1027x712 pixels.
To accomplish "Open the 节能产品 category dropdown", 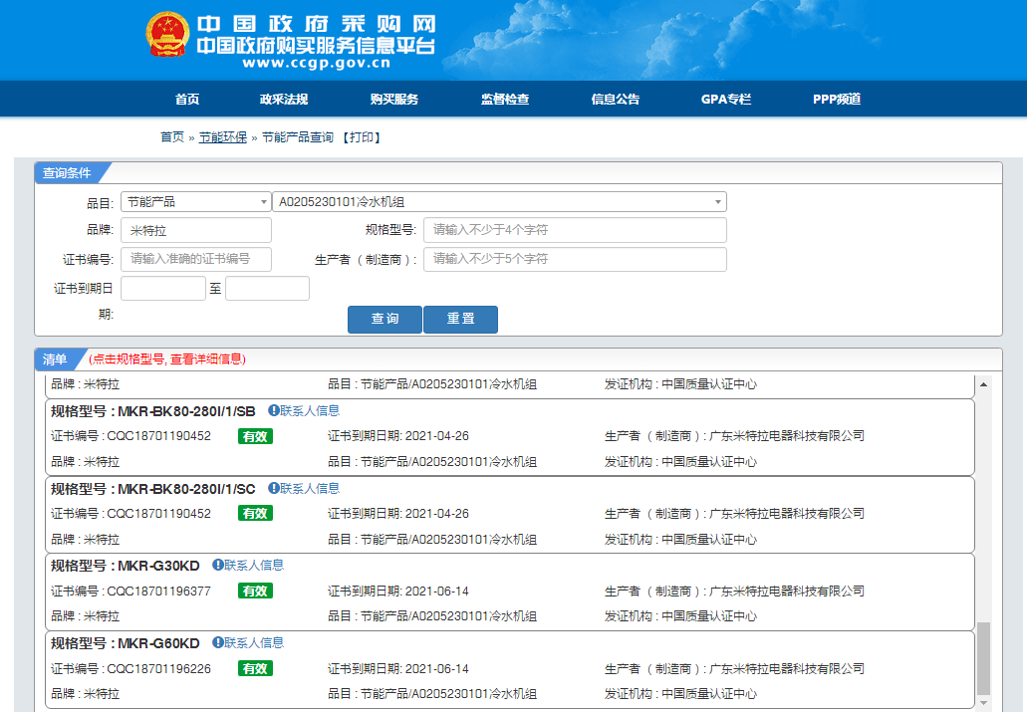I will coord(196,202).
